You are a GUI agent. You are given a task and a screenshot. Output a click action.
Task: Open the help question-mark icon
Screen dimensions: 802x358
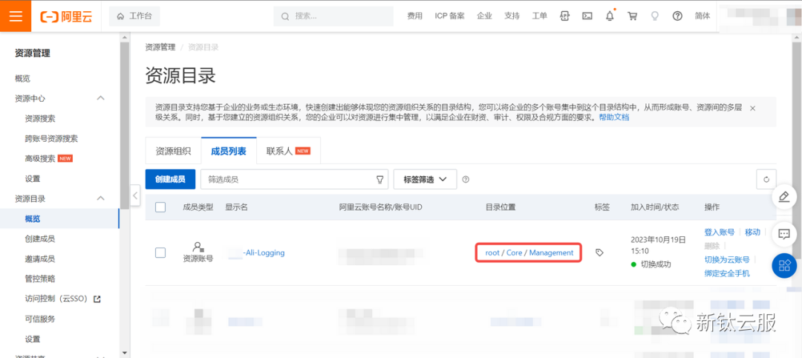(677, 16)
